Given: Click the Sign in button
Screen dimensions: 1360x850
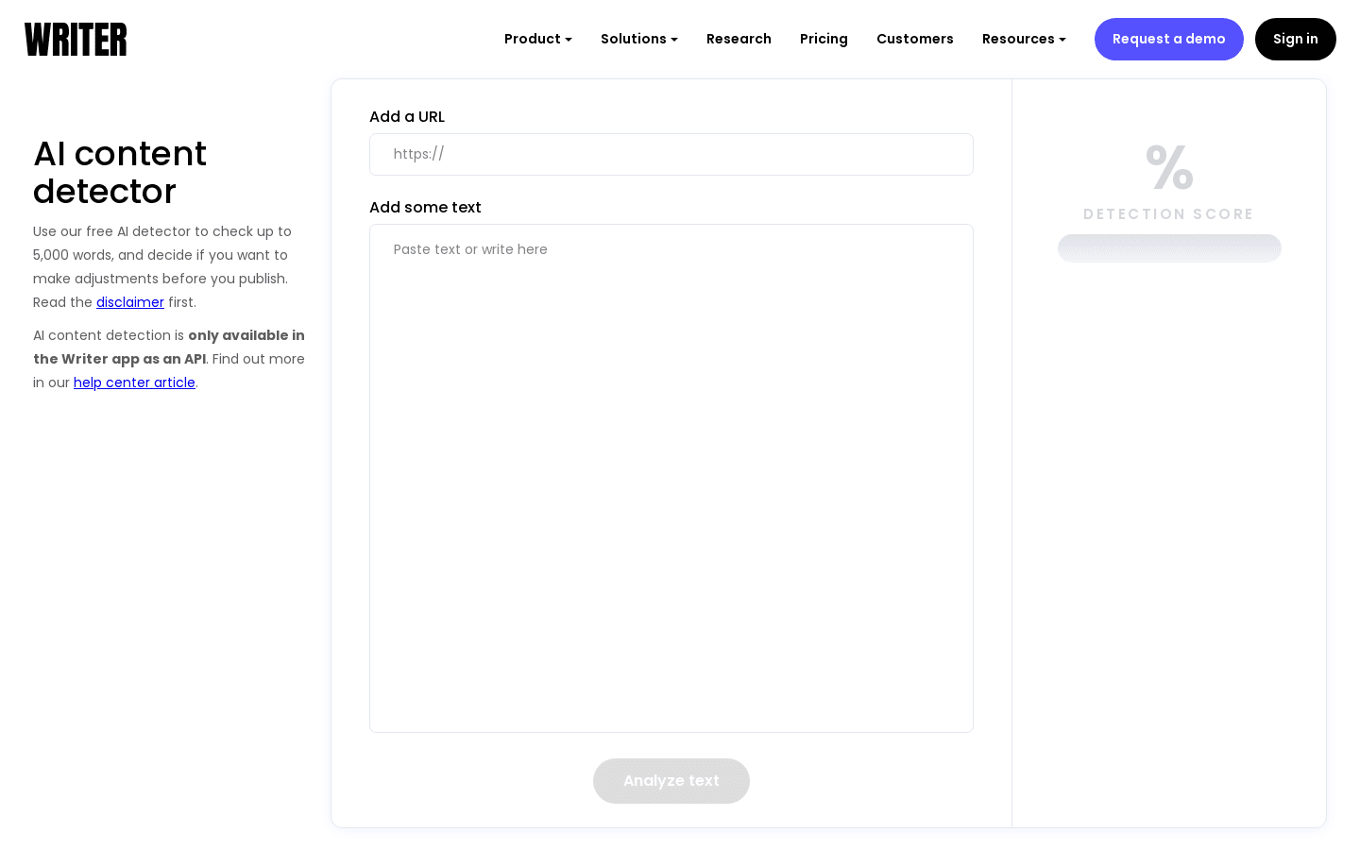Looking at the screenshot, I should (1295, 39).
